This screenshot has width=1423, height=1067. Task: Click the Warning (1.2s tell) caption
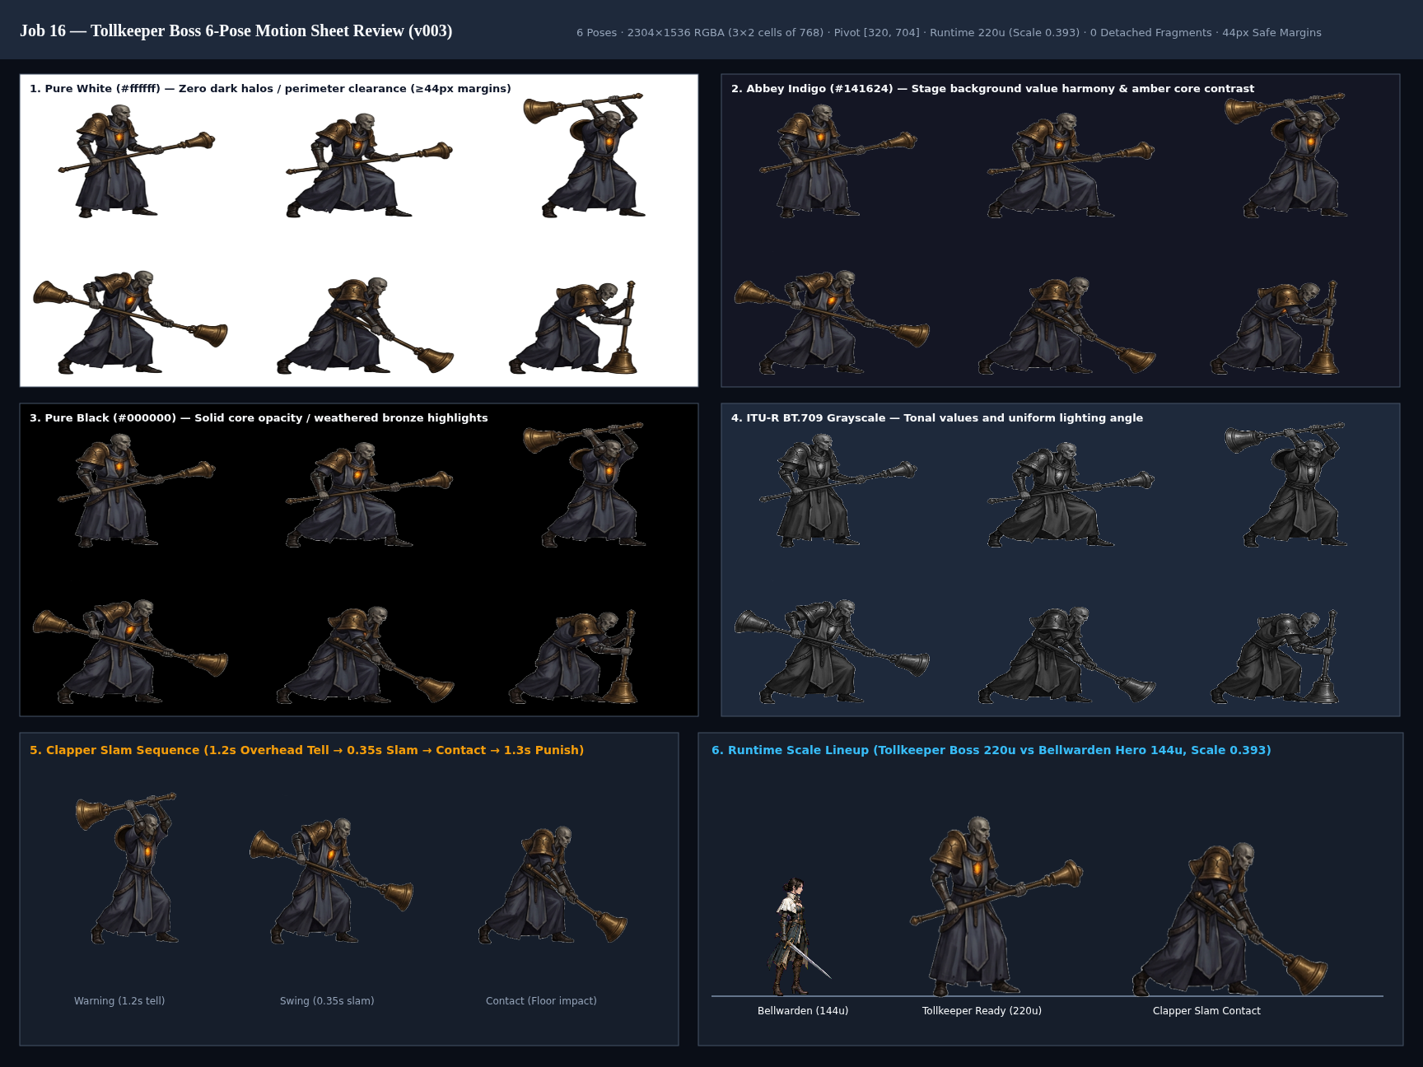(x=119, y=1001)
